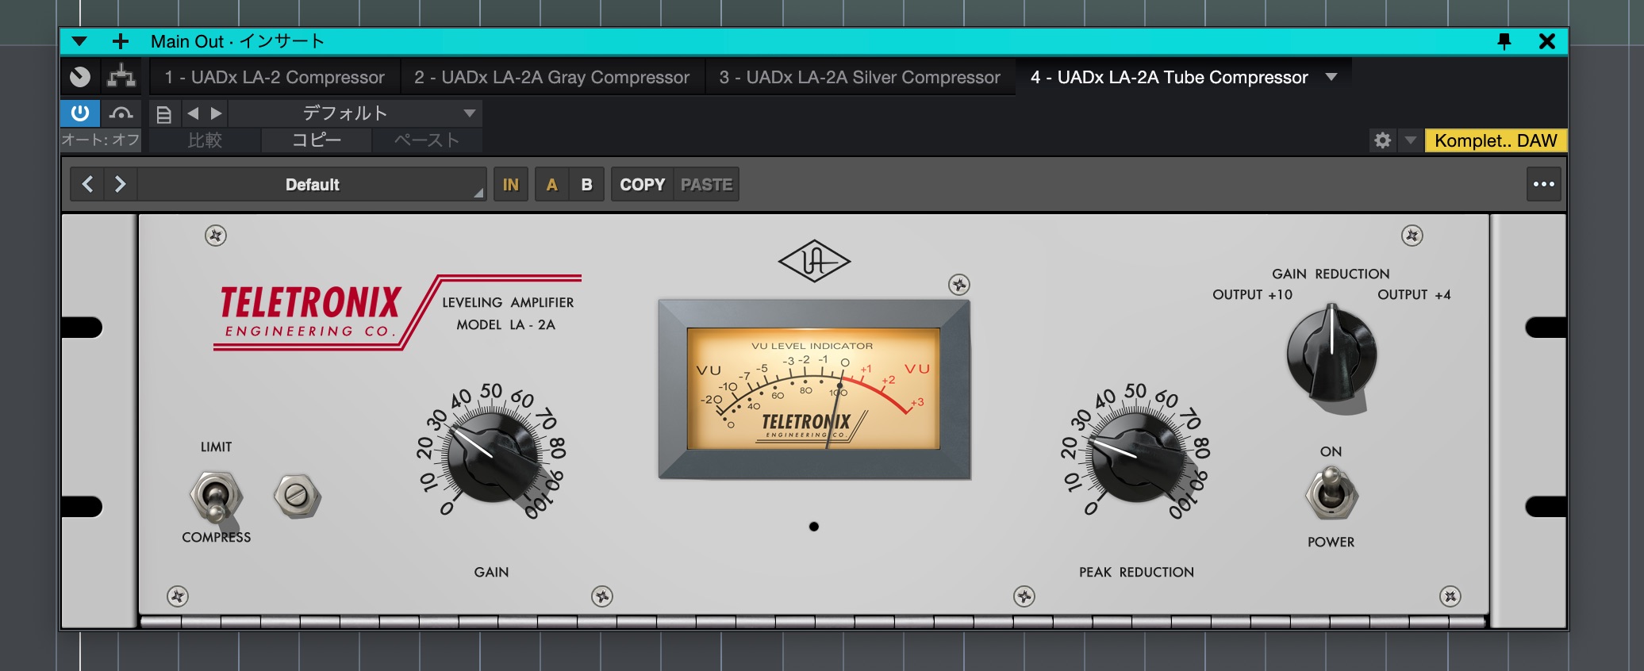
Task: Adjust the PEAK REDUCTION knob
Action: click(1136, 456)
